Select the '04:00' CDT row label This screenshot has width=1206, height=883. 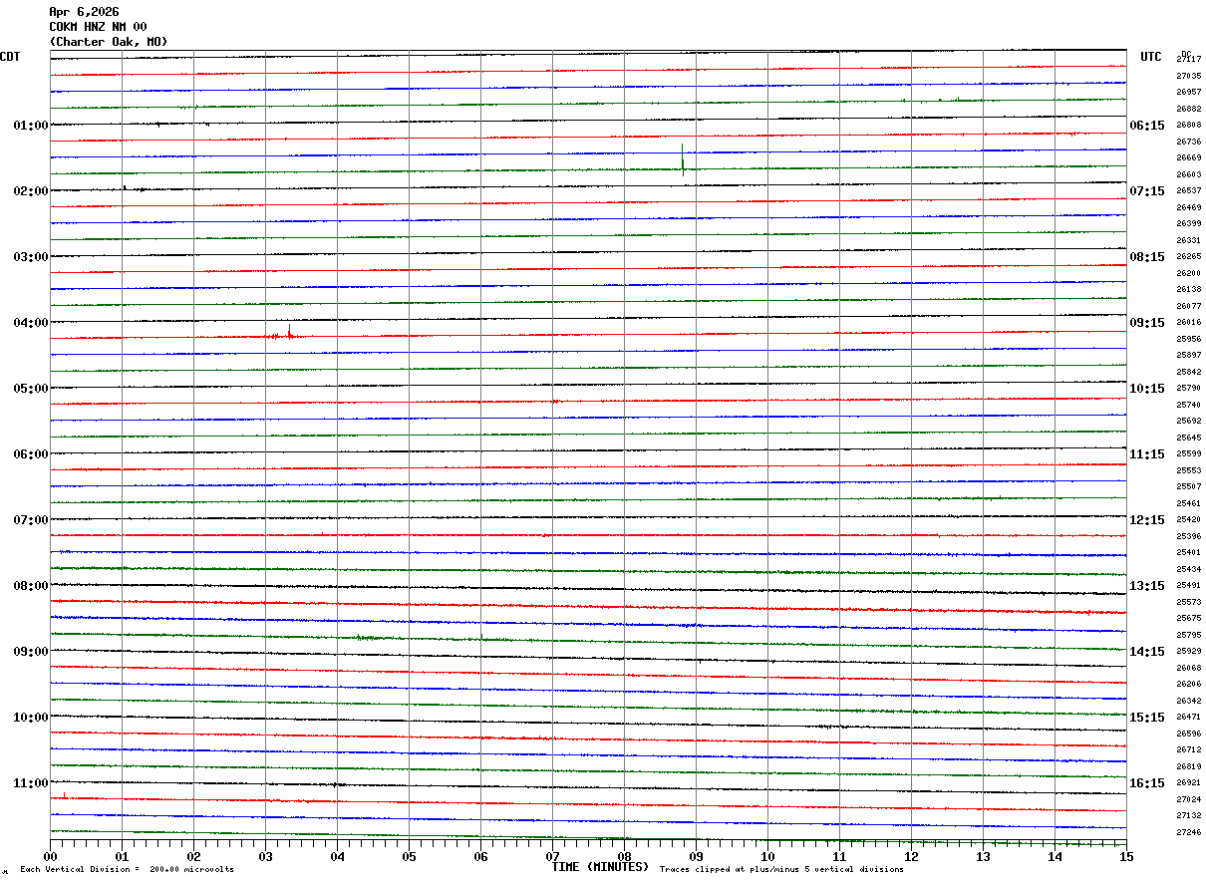31,323
